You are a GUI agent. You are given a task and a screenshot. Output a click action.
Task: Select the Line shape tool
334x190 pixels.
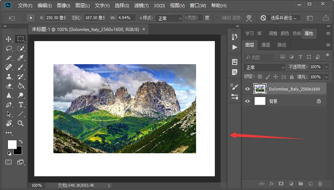click(21, 114)
